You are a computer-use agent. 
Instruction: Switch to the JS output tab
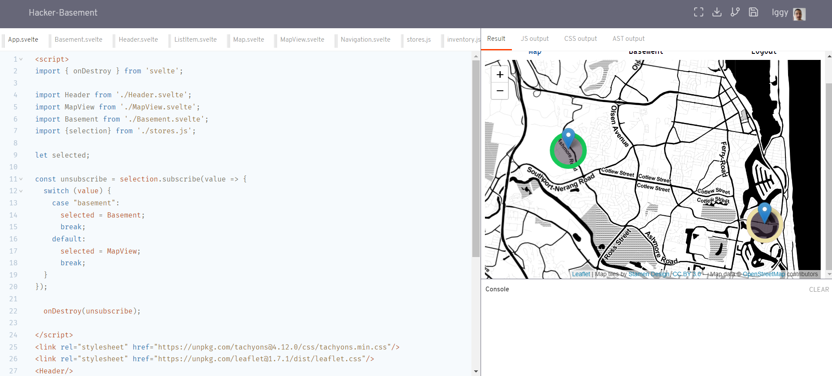click(535, 39)
